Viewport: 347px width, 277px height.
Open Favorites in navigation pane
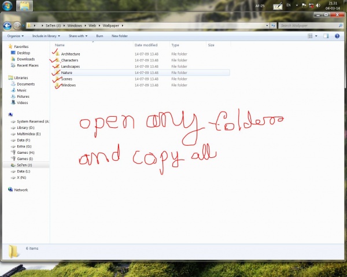(21, 47)
